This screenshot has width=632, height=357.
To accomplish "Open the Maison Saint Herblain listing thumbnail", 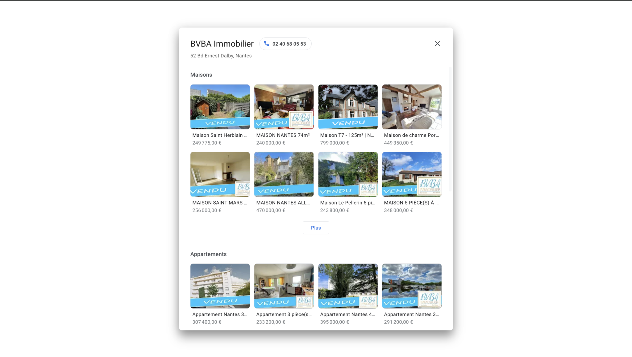I will 220,107.
